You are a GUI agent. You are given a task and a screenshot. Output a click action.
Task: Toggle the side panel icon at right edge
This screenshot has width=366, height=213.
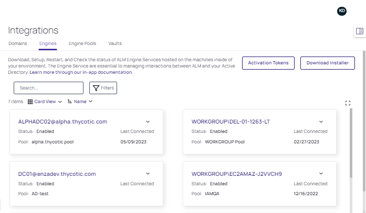(360, 31)
